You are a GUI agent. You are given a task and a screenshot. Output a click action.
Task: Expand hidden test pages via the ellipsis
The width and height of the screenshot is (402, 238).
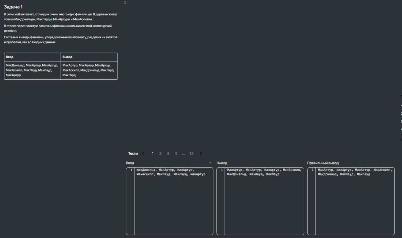point(183,154)
